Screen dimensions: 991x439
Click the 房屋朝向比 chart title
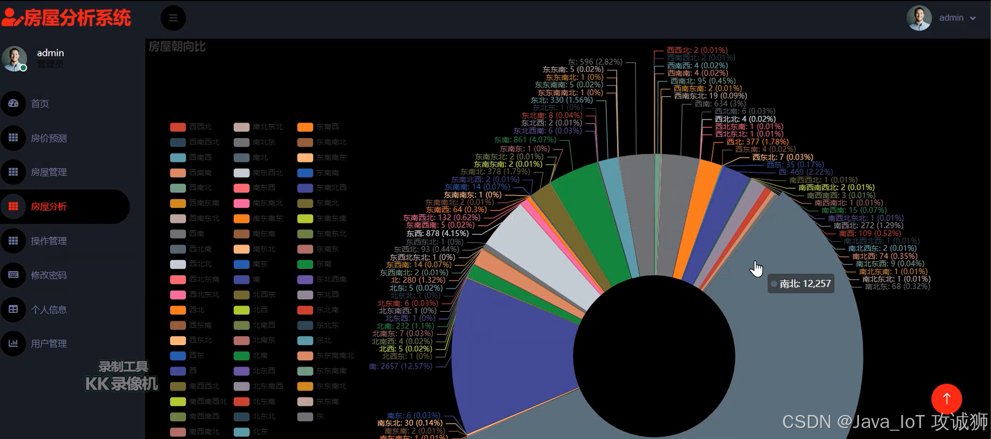pyautogui.click(x=177, y=47)
